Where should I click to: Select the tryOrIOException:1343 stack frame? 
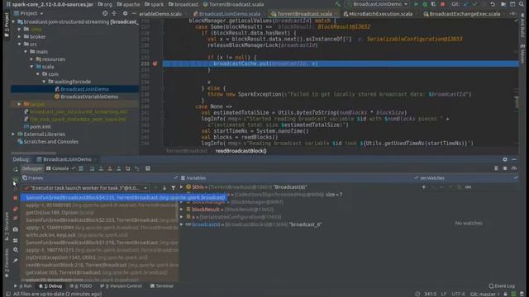click(99, 257)
